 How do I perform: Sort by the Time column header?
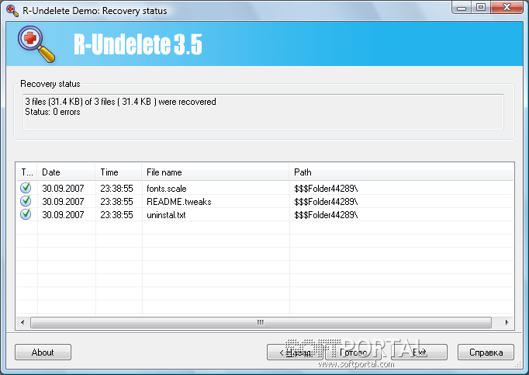[x=119, y=172]
